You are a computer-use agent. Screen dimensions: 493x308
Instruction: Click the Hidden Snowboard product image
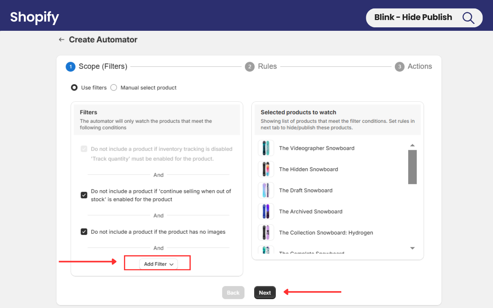(266, 169)
